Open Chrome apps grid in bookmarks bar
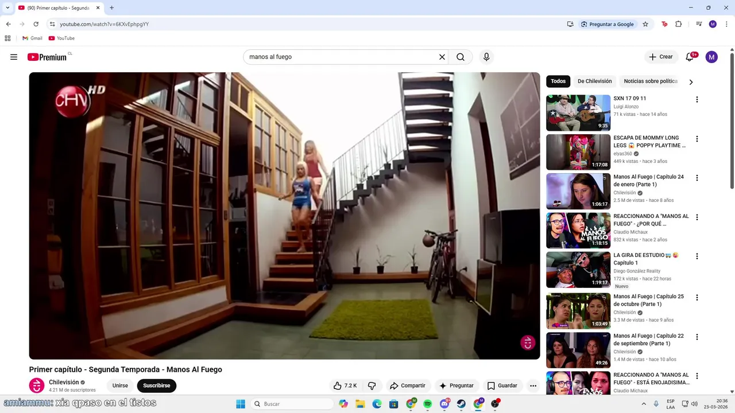The image size is (735, 413). click(7, 38)
